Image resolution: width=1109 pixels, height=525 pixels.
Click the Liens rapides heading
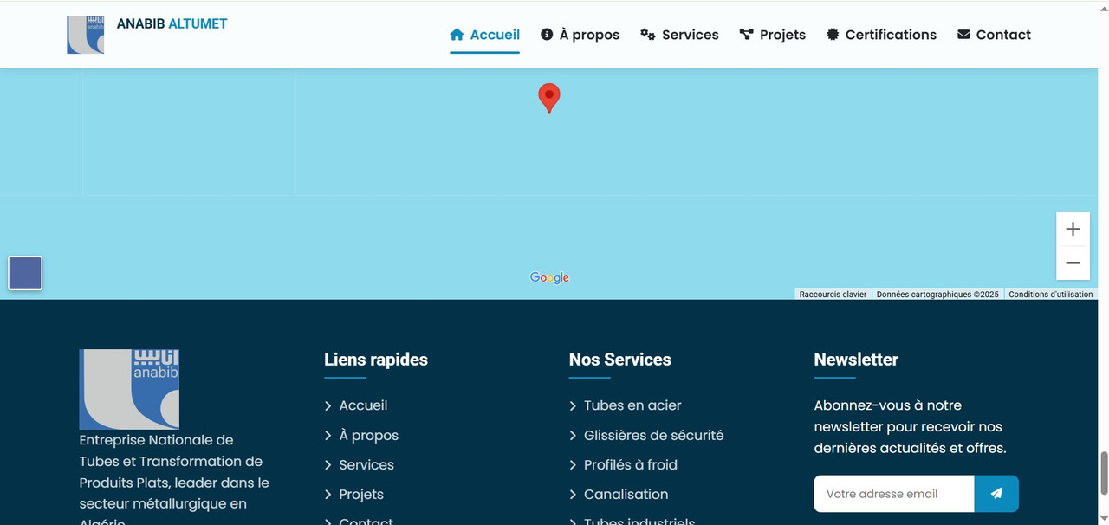click(376, 360)
